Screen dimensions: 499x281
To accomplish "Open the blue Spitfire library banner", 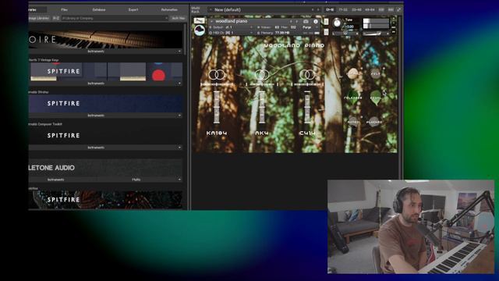I will (x=105, y=104).
